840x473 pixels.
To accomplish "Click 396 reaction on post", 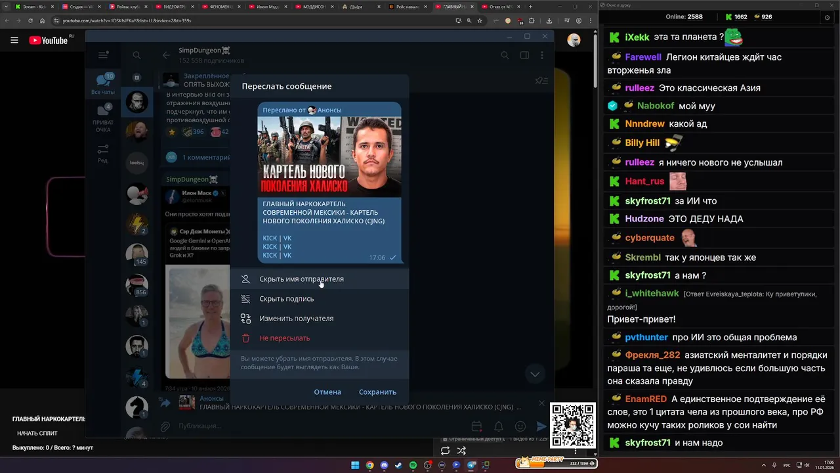I will click(193, 132).
